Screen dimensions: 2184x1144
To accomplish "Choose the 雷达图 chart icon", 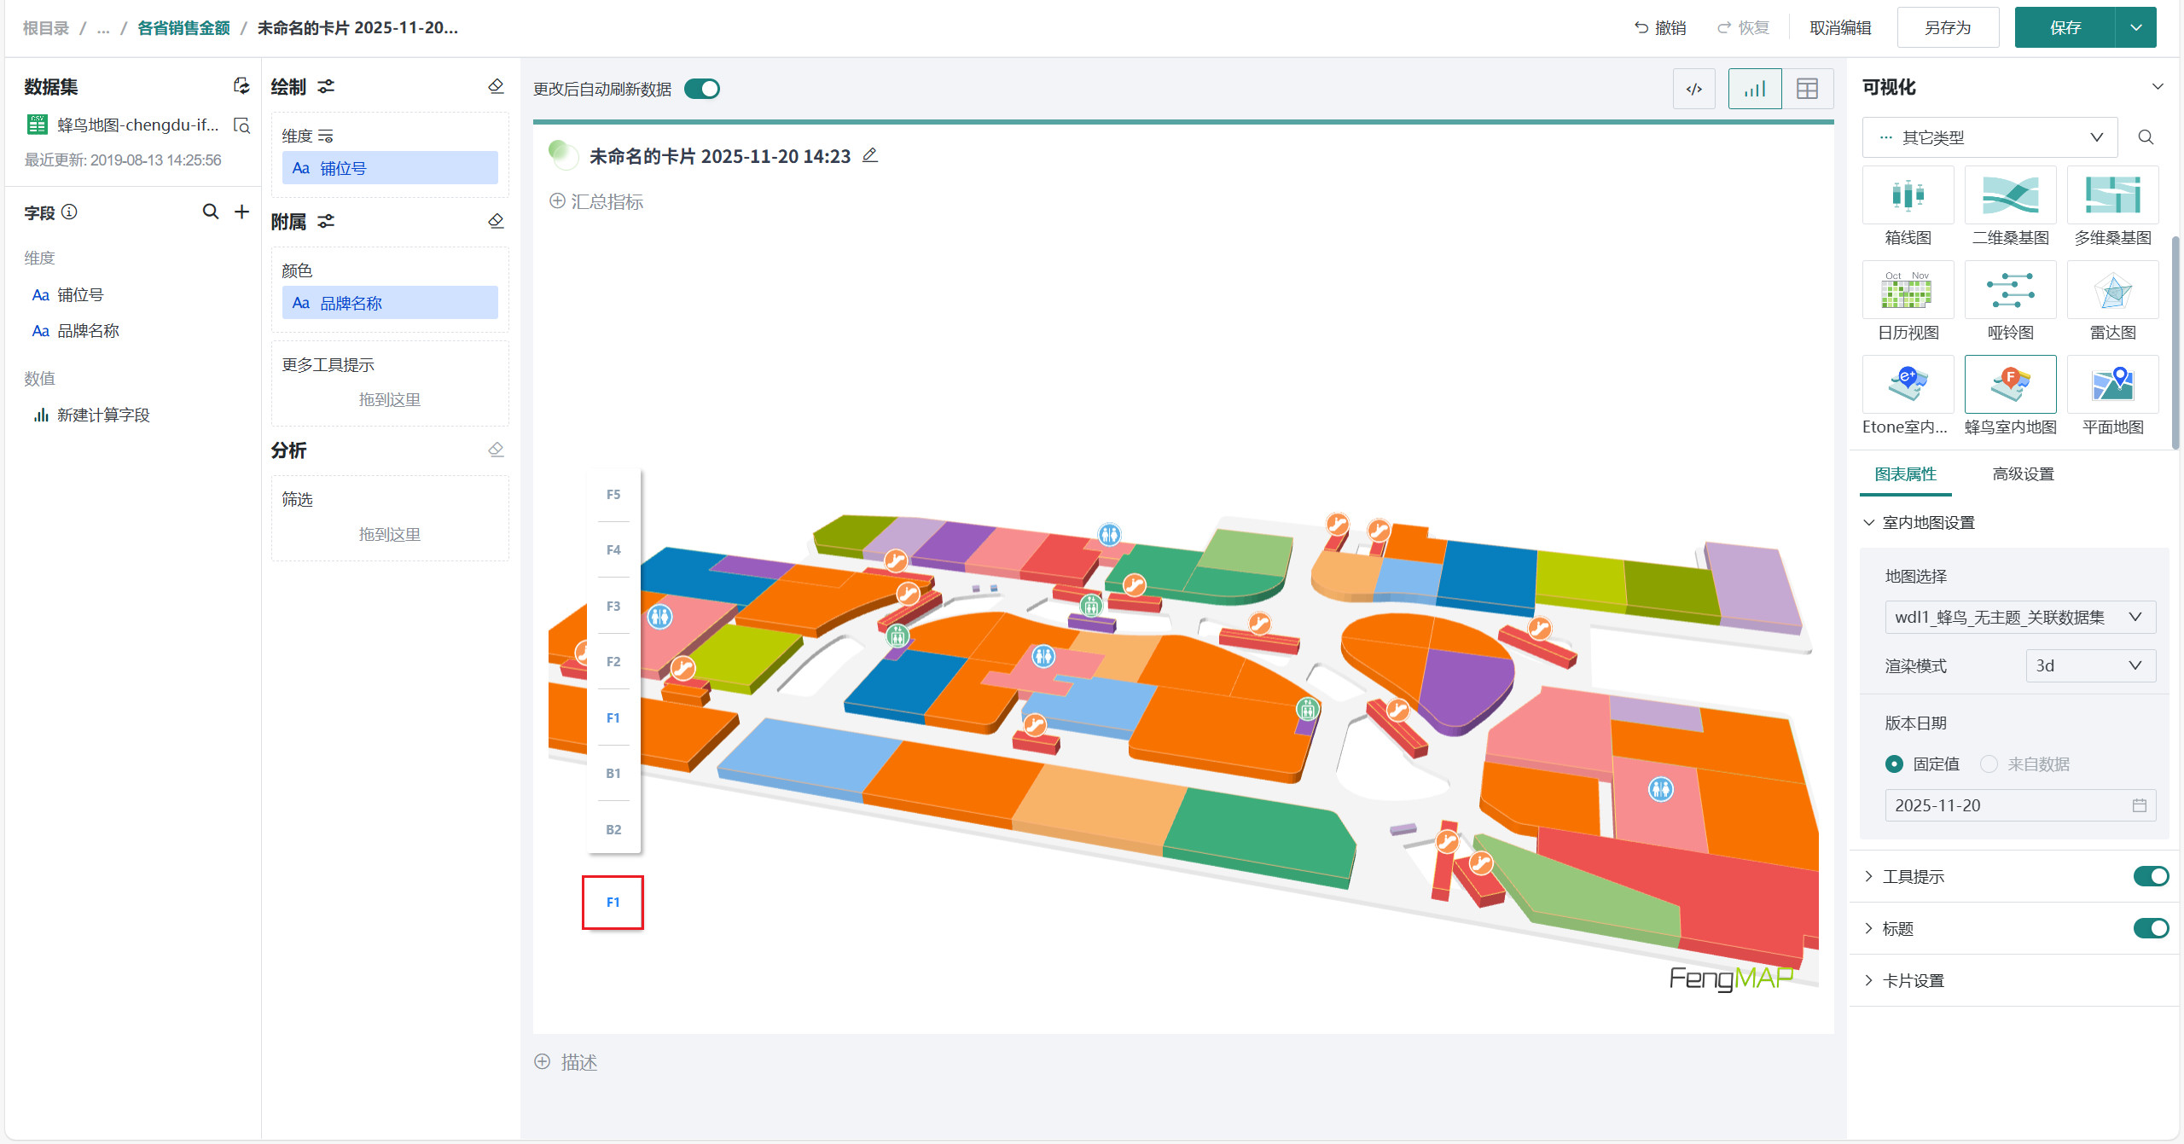I will [2111, 291].
